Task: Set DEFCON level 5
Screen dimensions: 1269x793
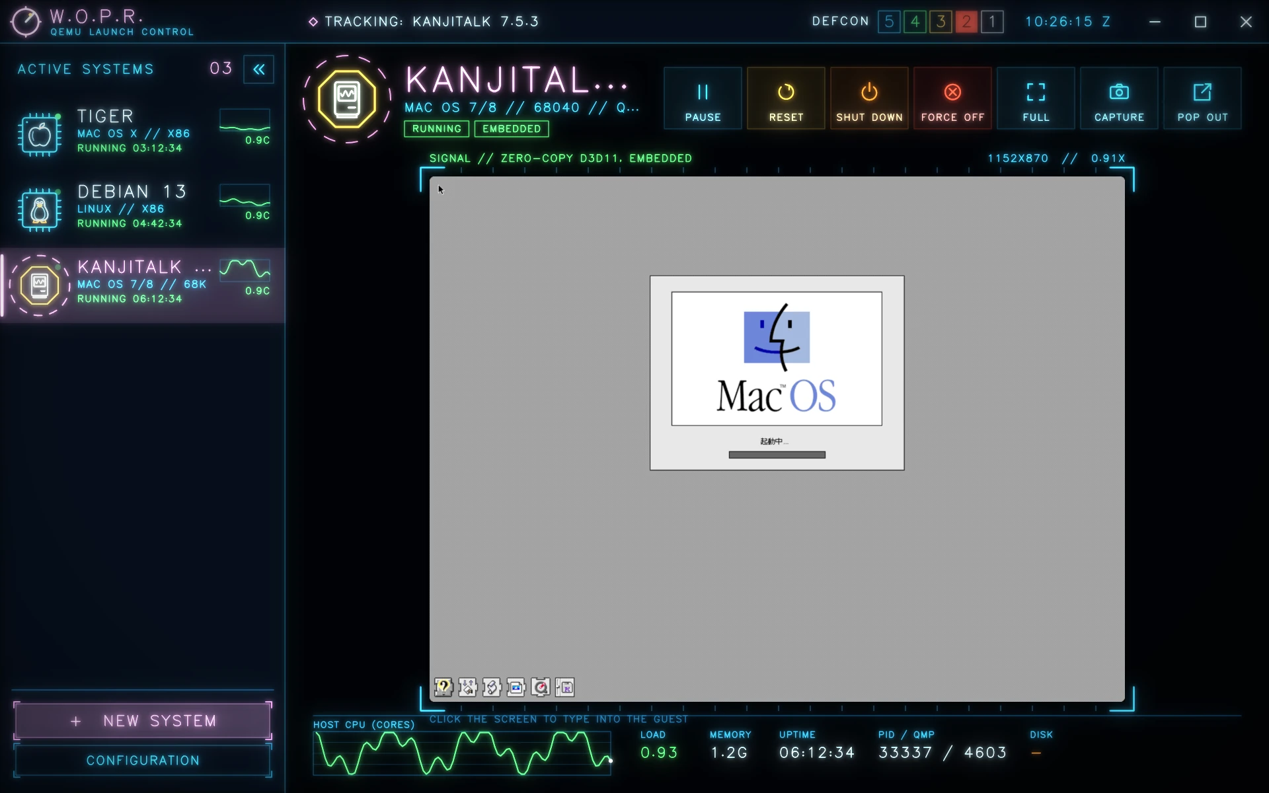Action: point(889,22)
